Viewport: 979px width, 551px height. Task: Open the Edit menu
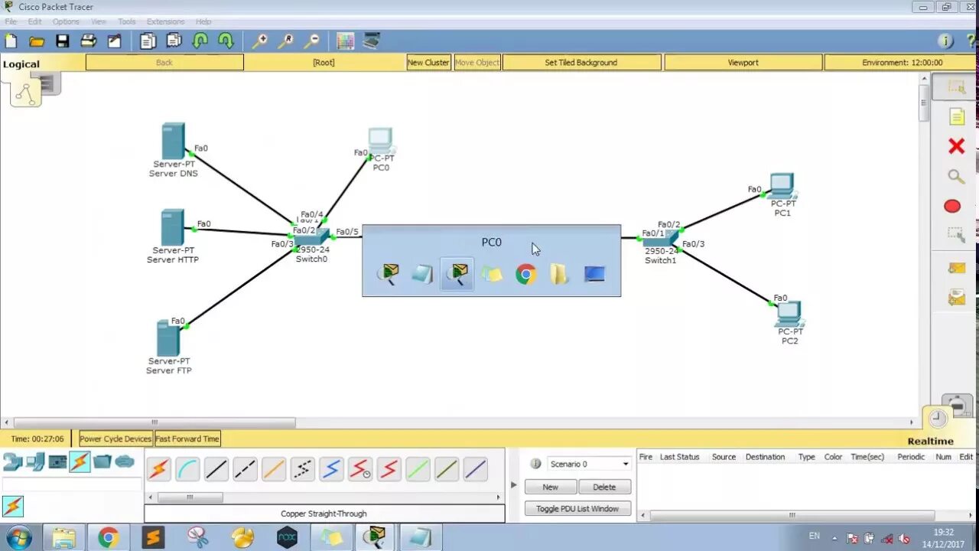(x=34, y=21)
